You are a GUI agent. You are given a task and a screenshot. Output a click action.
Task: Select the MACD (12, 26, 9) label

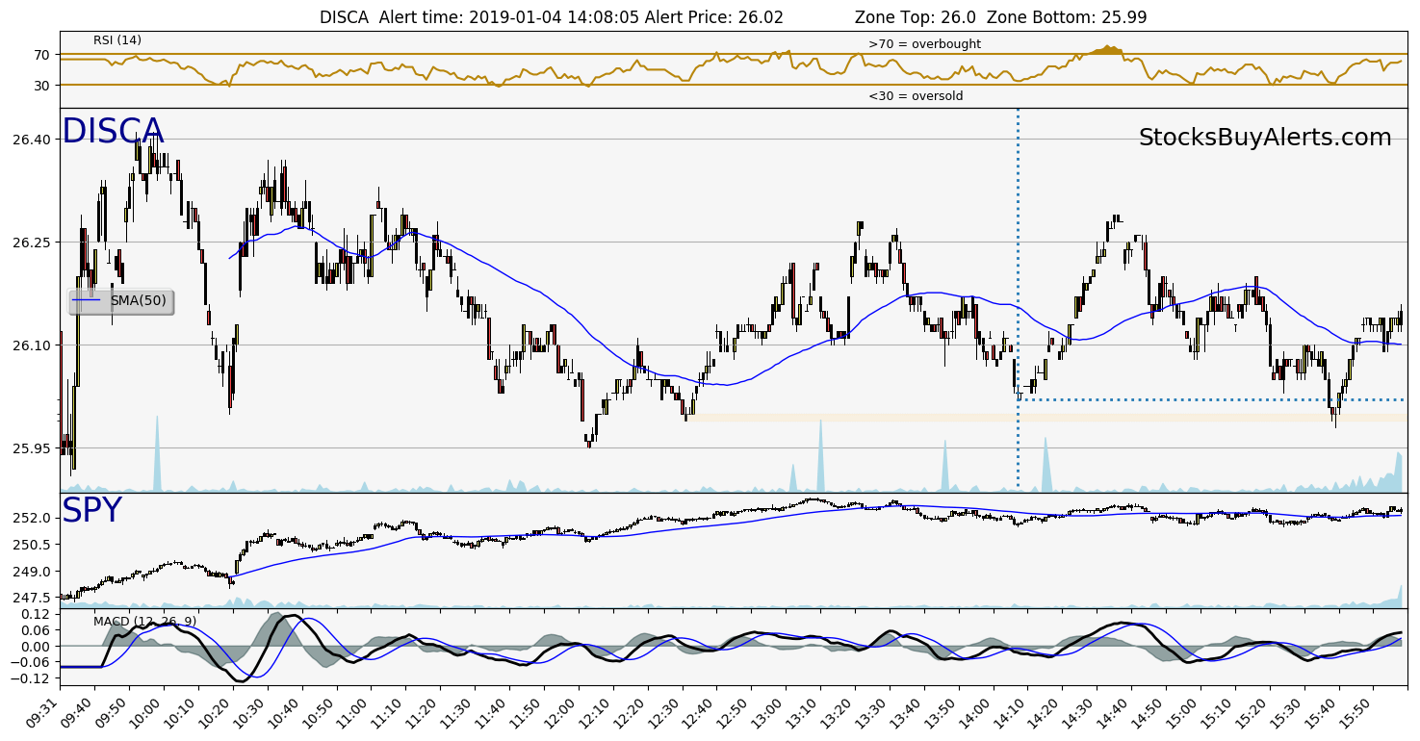(144, 621)
